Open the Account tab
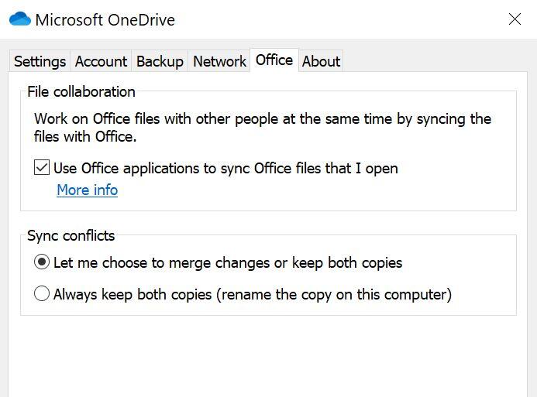The image size is (537, 397). click(x=101, y=61)
